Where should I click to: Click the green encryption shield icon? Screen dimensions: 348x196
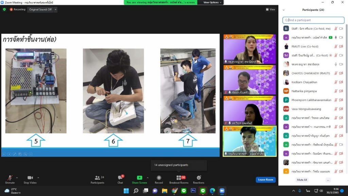pos(4,10)
